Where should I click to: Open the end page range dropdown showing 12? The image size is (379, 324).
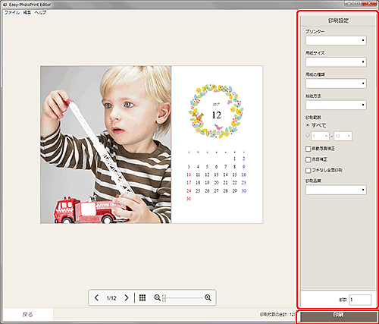point(343,136)
